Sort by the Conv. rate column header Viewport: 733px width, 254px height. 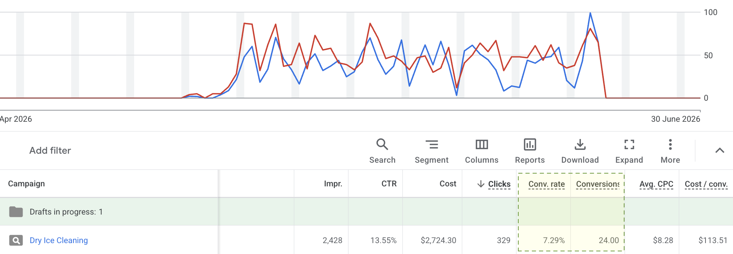[x=547, y=184]
